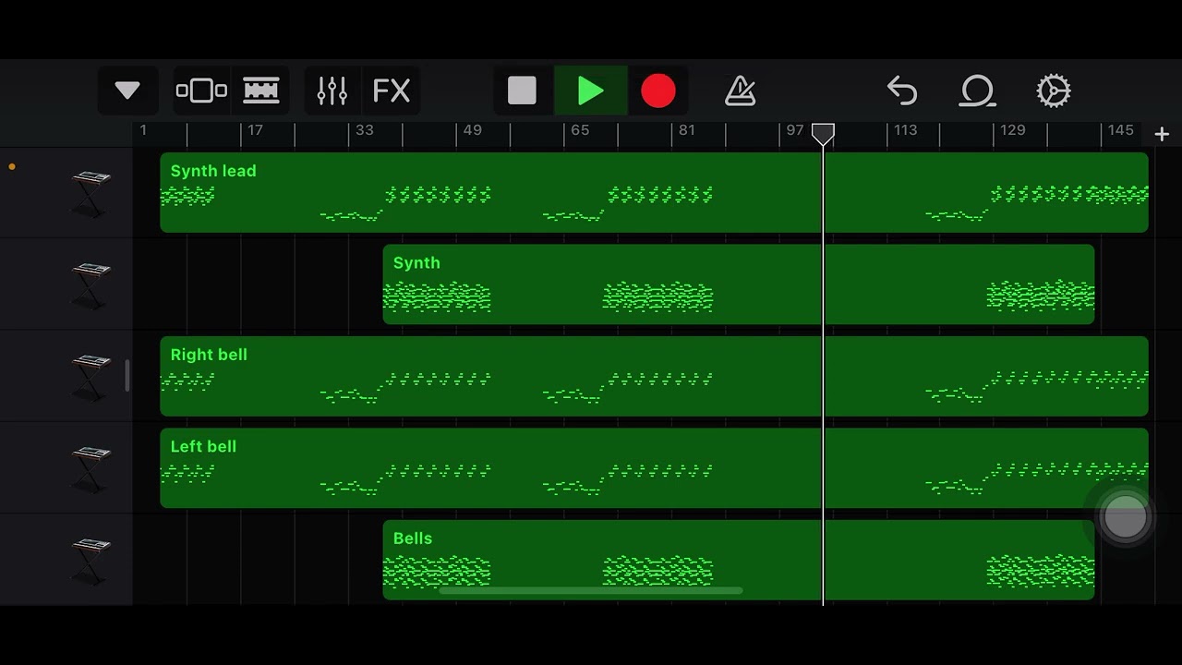This screenshot has height=665, width=1182.
Task: Select the Tracks view button
Action: (261, 91)
